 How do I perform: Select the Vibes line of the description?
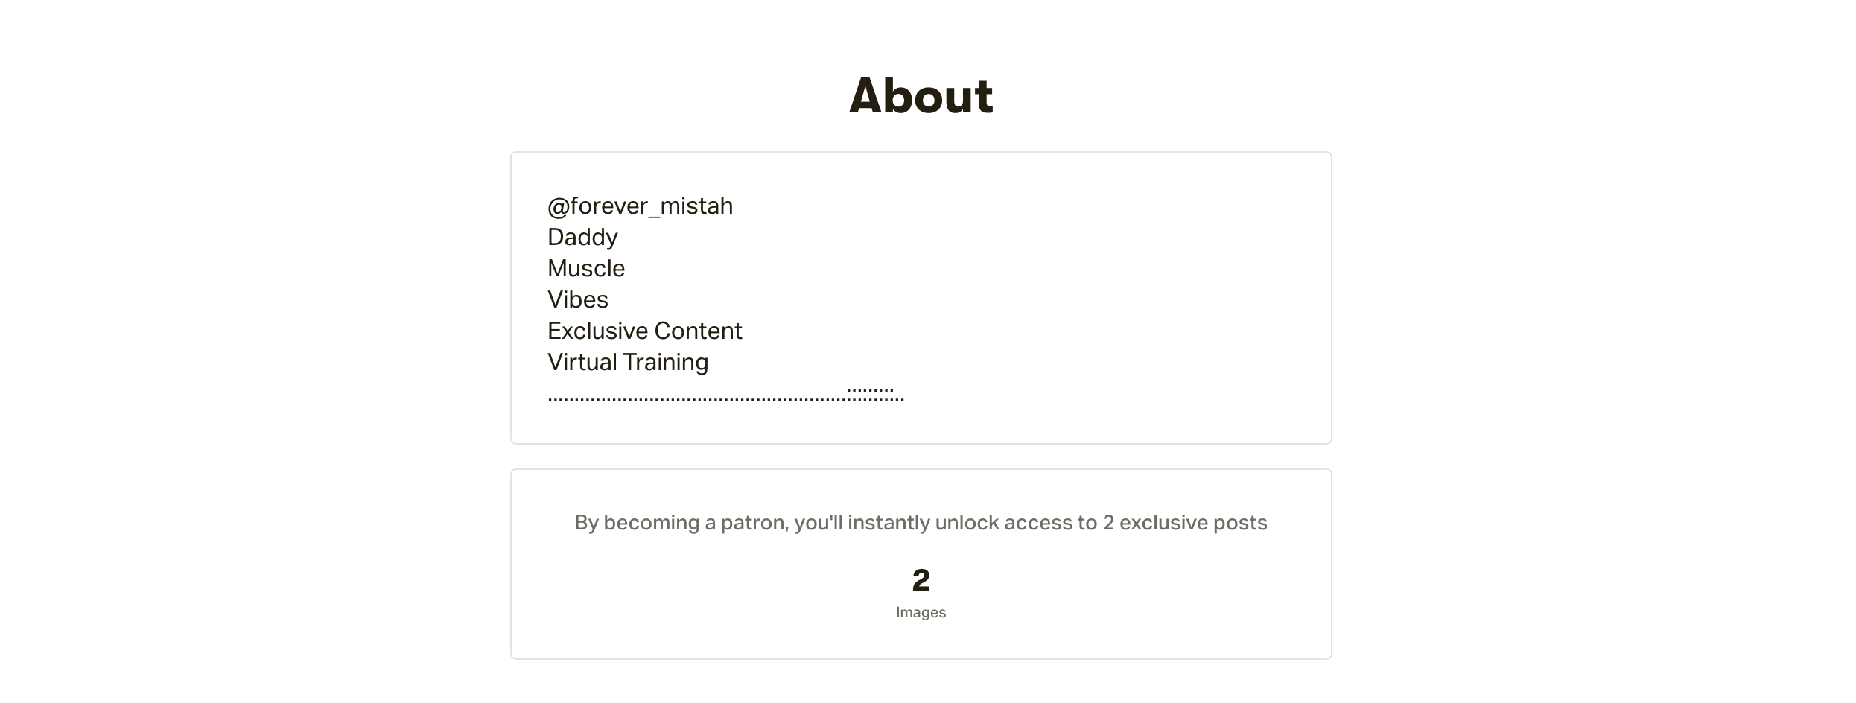click(x=578, y=299)
